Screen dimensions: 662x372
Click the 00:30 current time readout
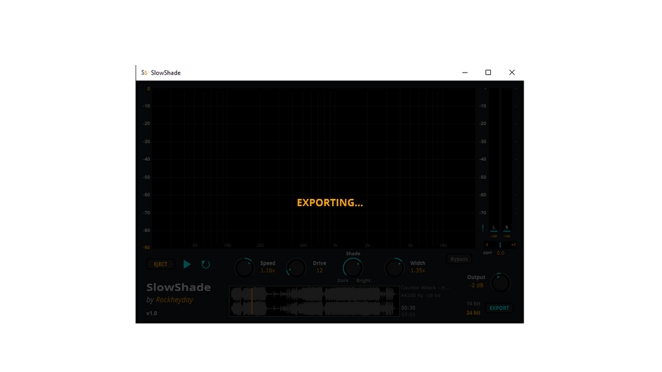(408, 308)
